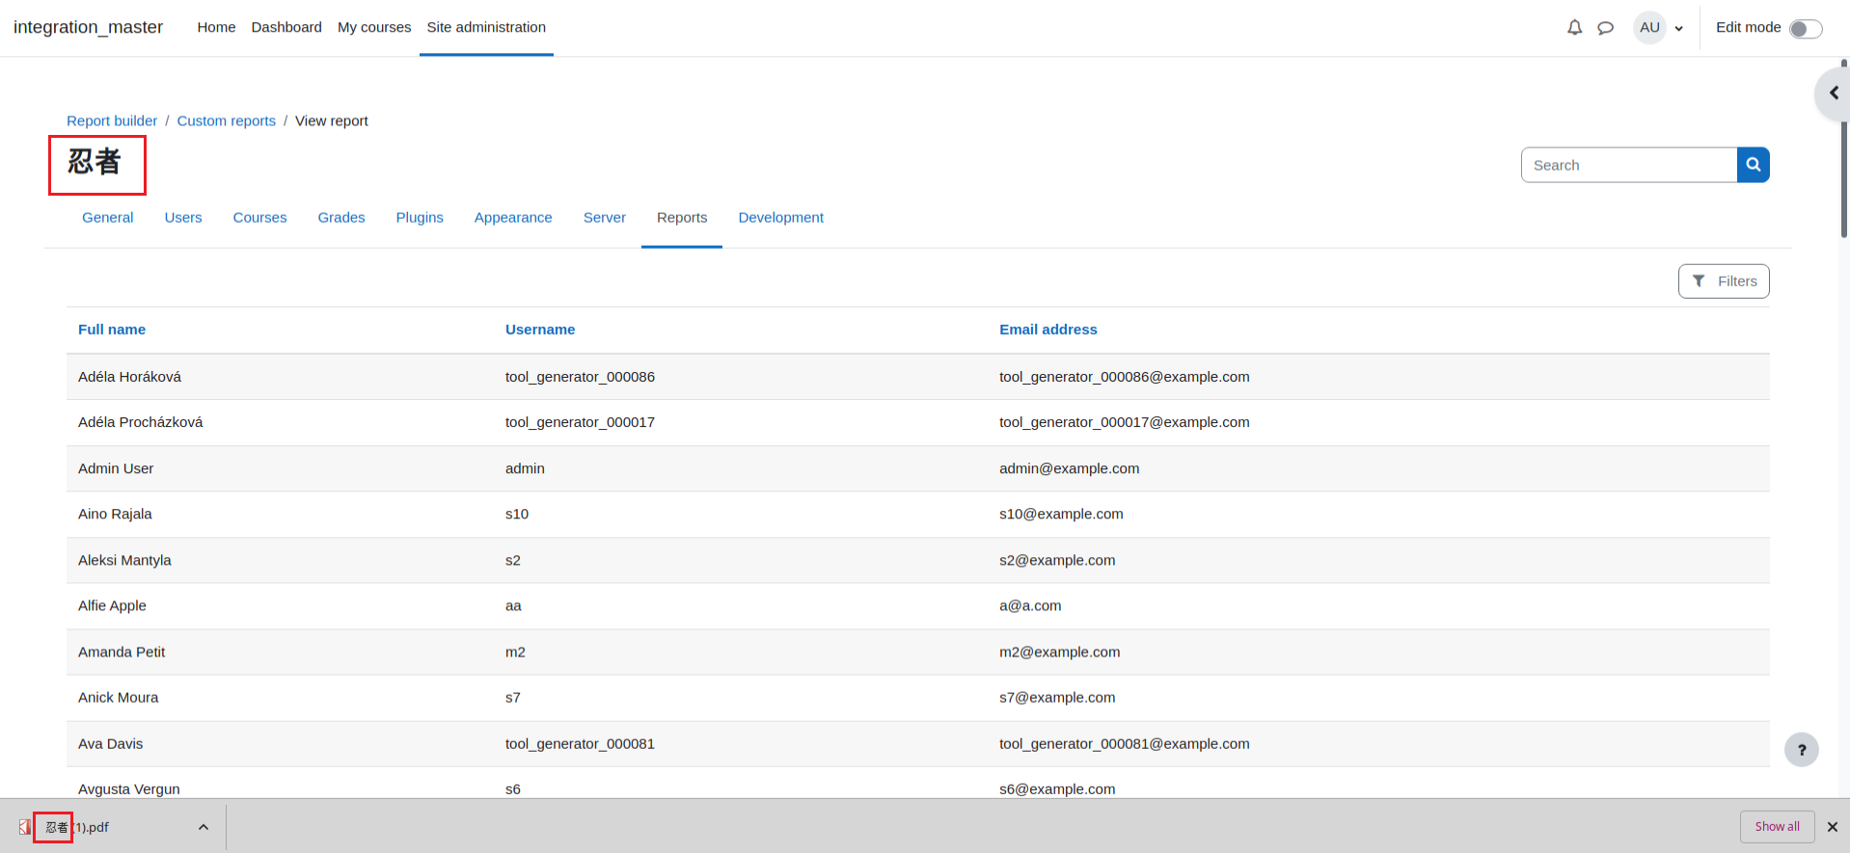1850x853 pixels.
Task: Click the Admin User name cell
Action: (x=116, y=468)
